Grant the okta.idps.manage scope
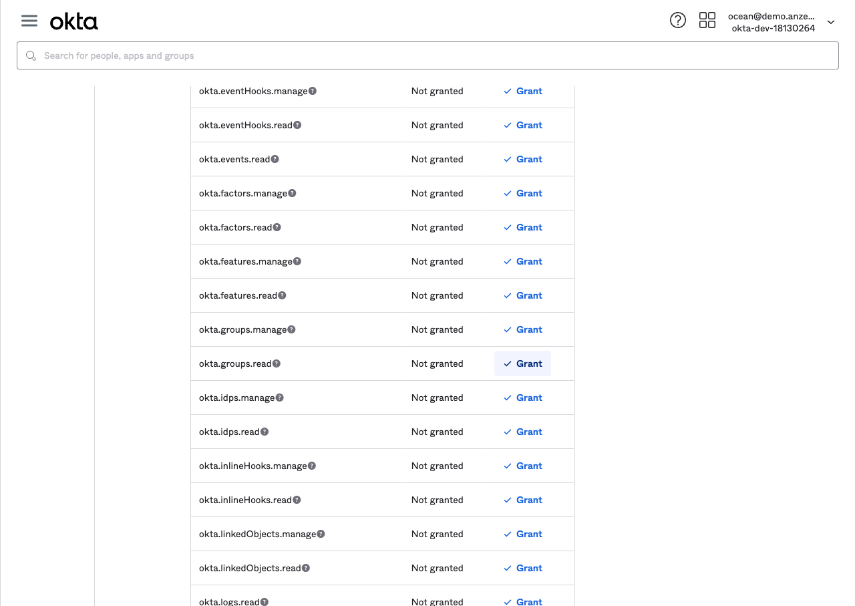855x606 pixels. (x=523, y=398)
